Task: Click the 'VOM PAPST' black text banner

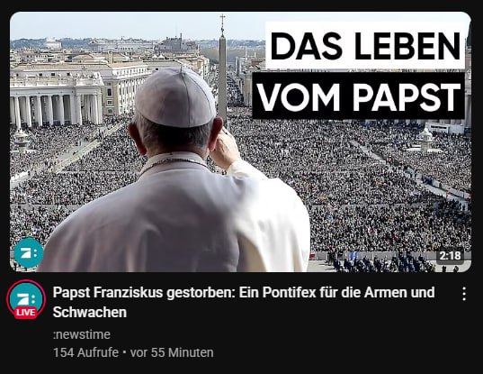Action: [358, 96]
